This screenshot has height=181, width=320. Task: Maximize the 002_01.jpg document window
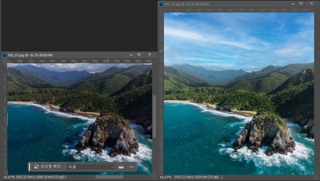coord(139,55)
